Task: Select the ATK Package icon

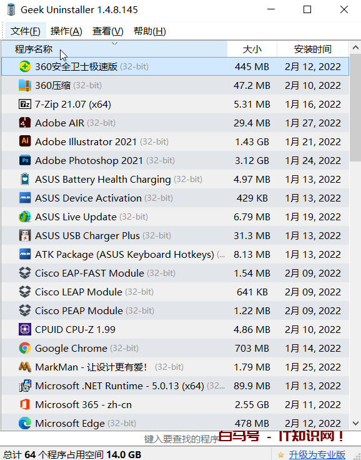Action: point(25,254)
